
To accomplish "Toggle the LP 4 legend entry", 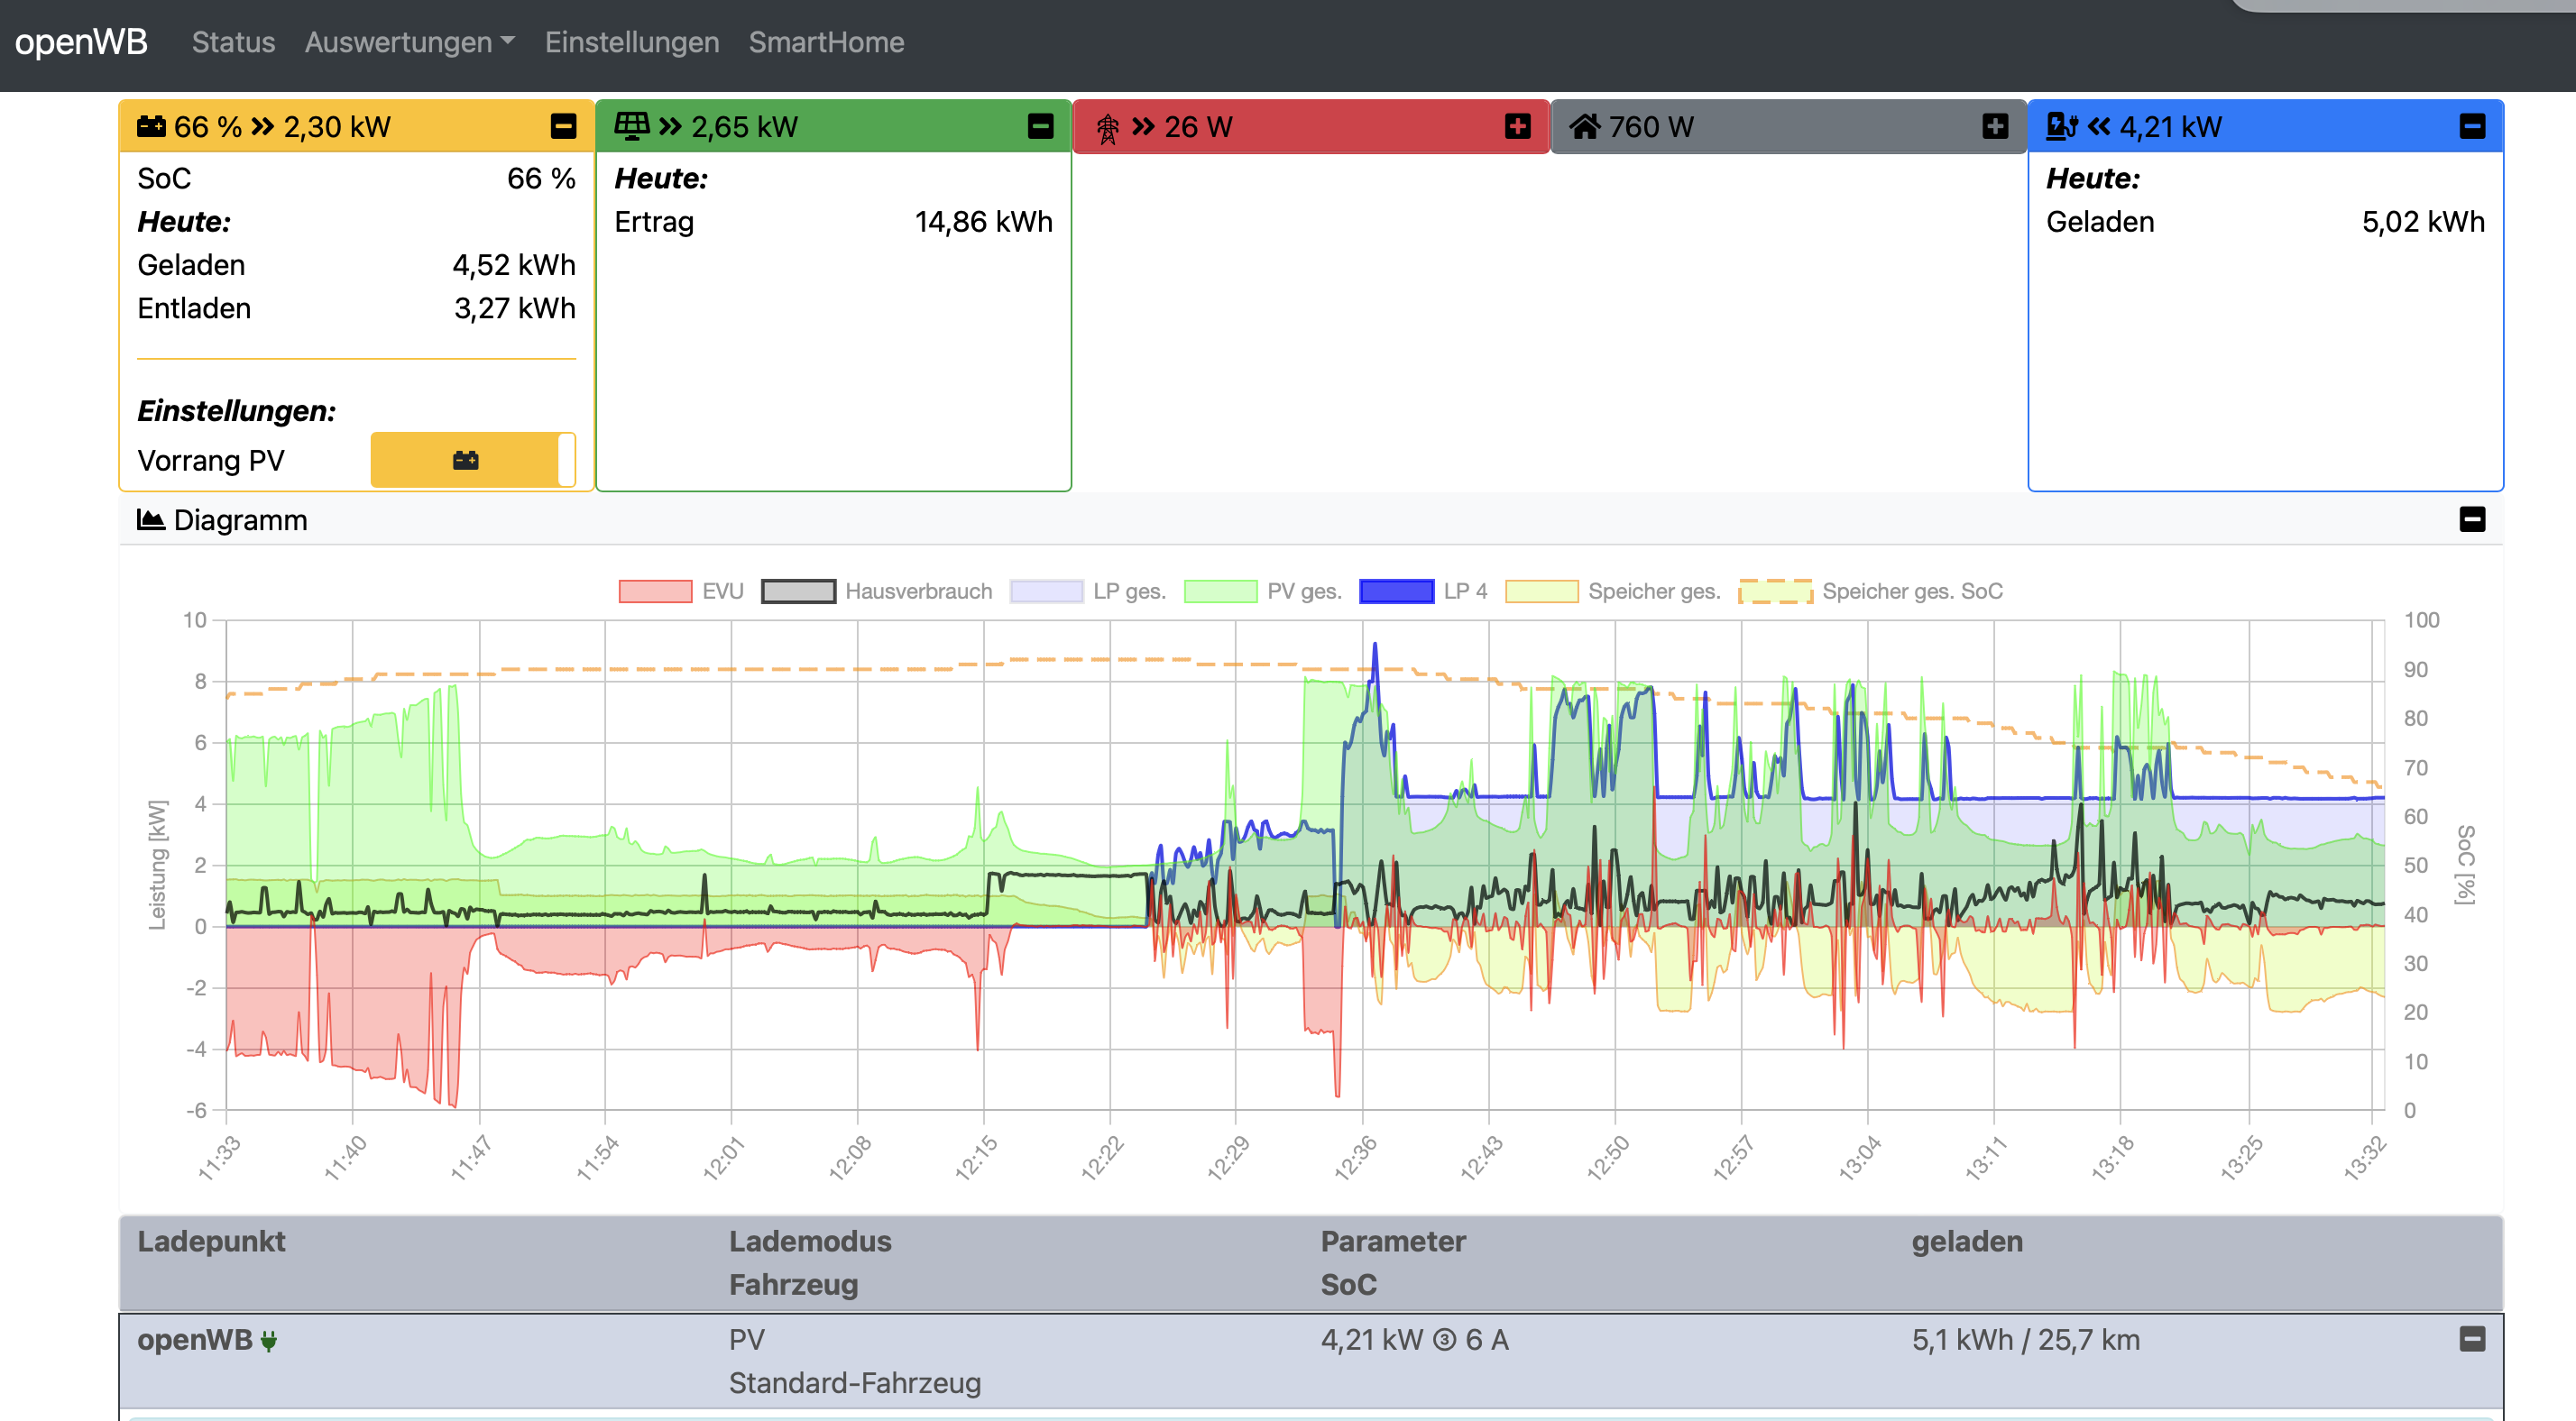I will click(1396, 591).
